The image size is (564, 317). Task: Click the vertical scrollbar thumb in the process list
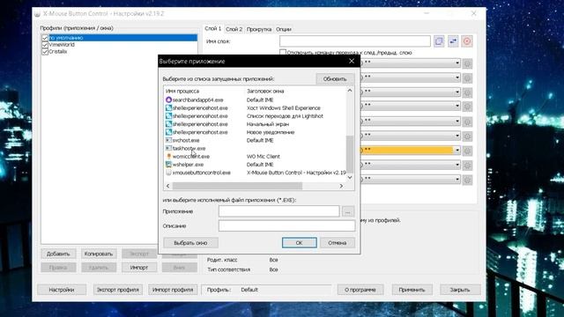[350, 153]
